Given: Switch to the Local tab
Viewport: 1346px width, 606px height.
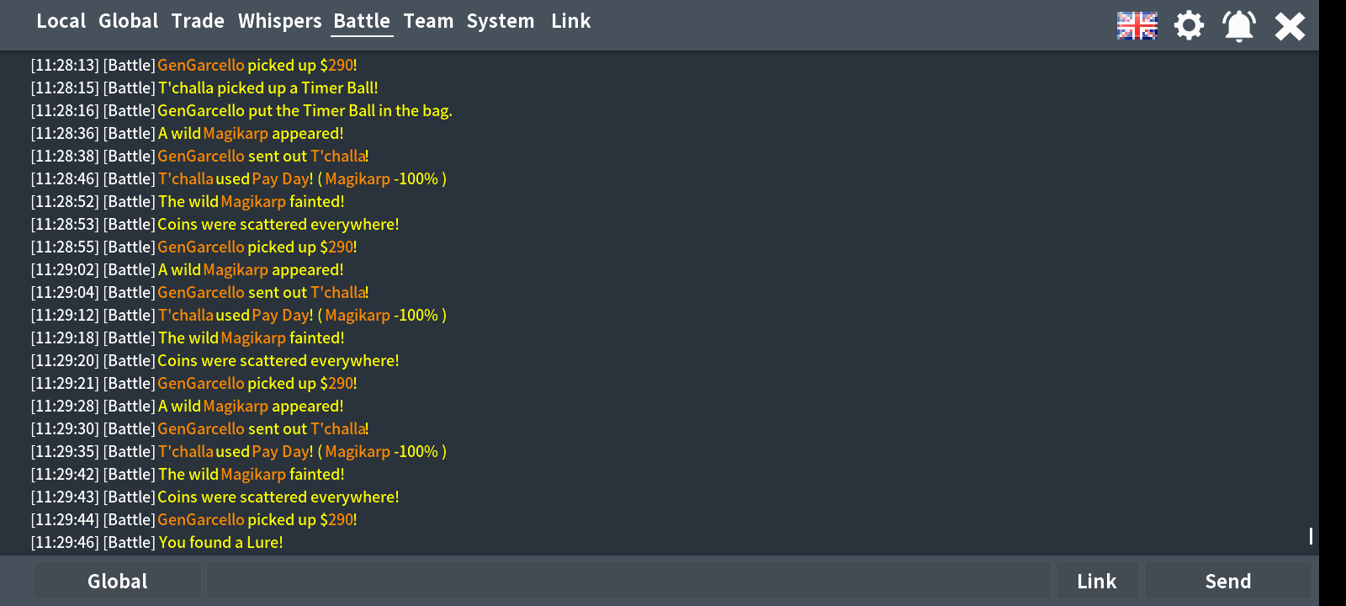Looking at the screenshot, I should click(61, 21).
